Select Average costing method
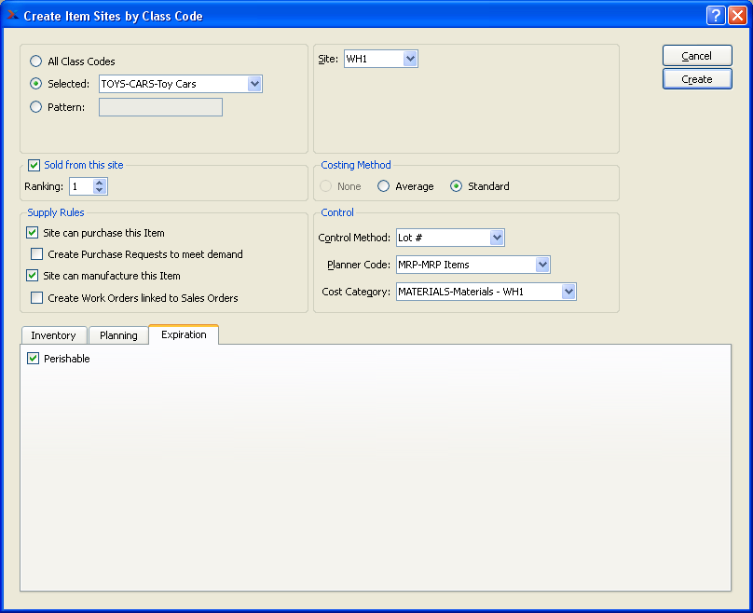This screenshot has height=613, width=753. coord(383,186)
